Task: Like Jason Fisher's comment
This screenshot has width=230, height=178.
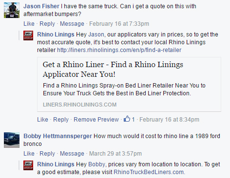Action: point(29,24)
